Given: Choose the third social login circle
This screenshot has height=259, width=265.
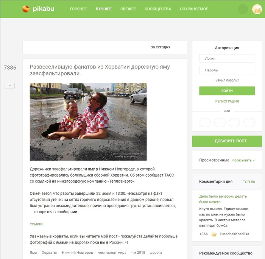Looking at the screenshot, I should (x=234, y=123).
